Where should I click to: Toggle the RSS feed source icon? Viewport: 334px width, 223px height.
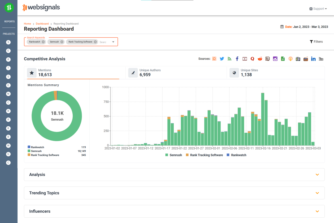point(229,59)
